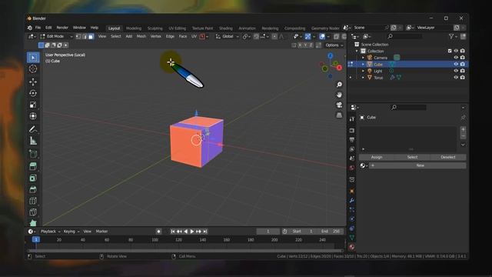The width and height of the screenshot is (492, 277).
Task: Select the Select Box tool
Action: click(x=33, y=58)
